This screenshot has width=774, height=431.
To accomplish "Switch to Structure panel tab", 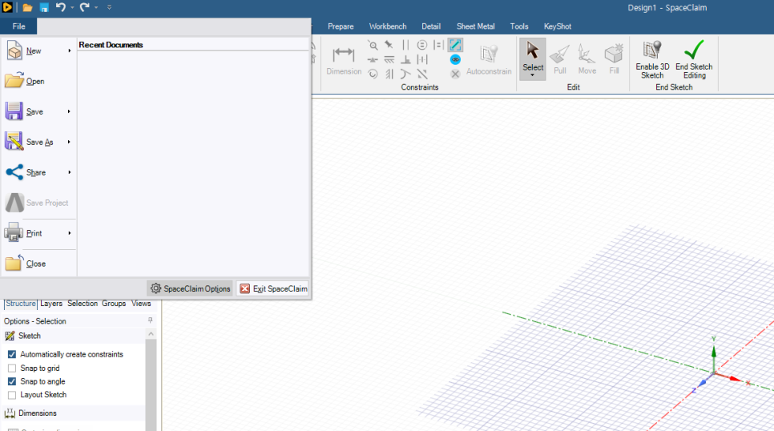I will [x=21, y=304].
